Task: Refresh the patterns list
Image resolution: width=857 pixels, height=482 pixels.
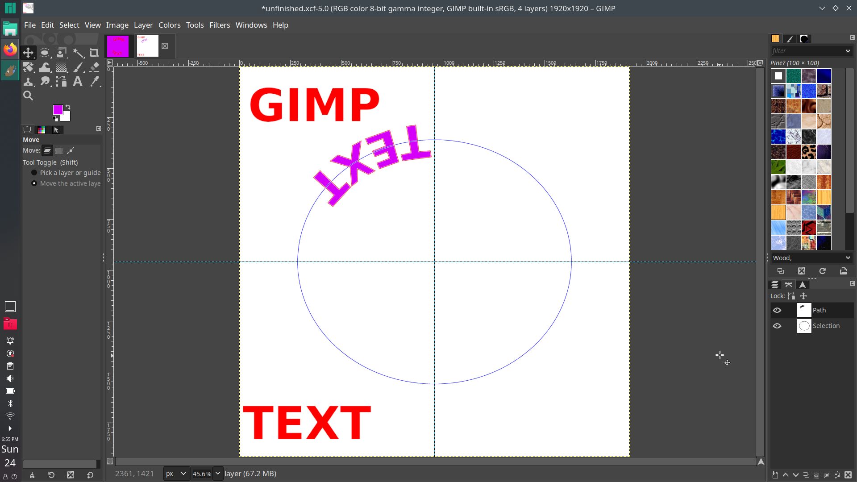Action: point(823,271)
